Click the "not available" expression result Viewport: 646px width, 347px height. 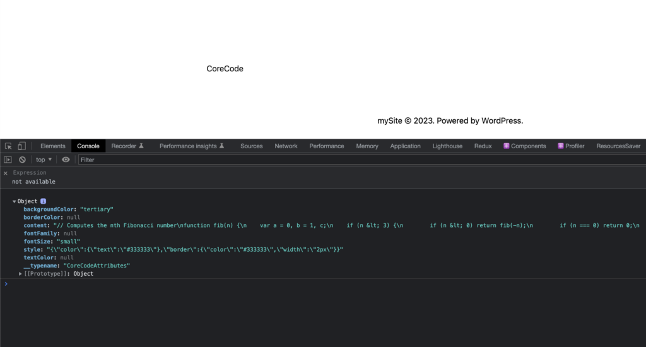point(34,182)
